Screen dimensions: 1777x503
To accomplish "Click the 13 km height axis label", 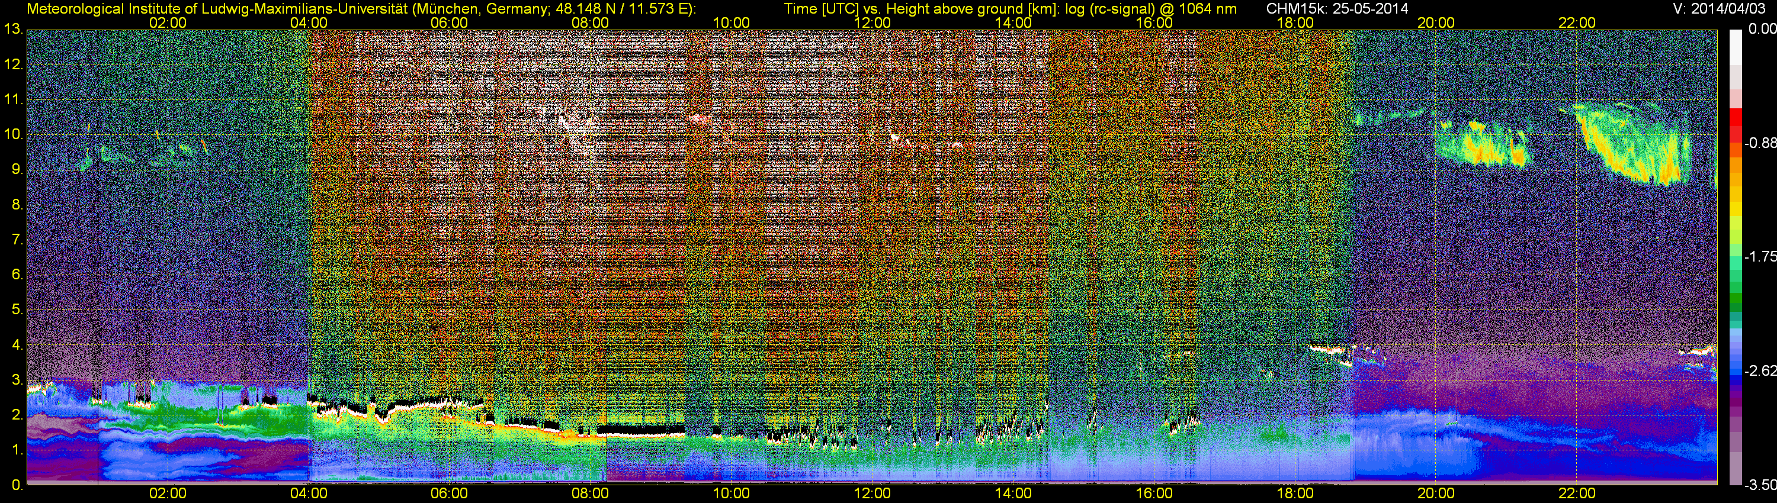I will (13, 30).
